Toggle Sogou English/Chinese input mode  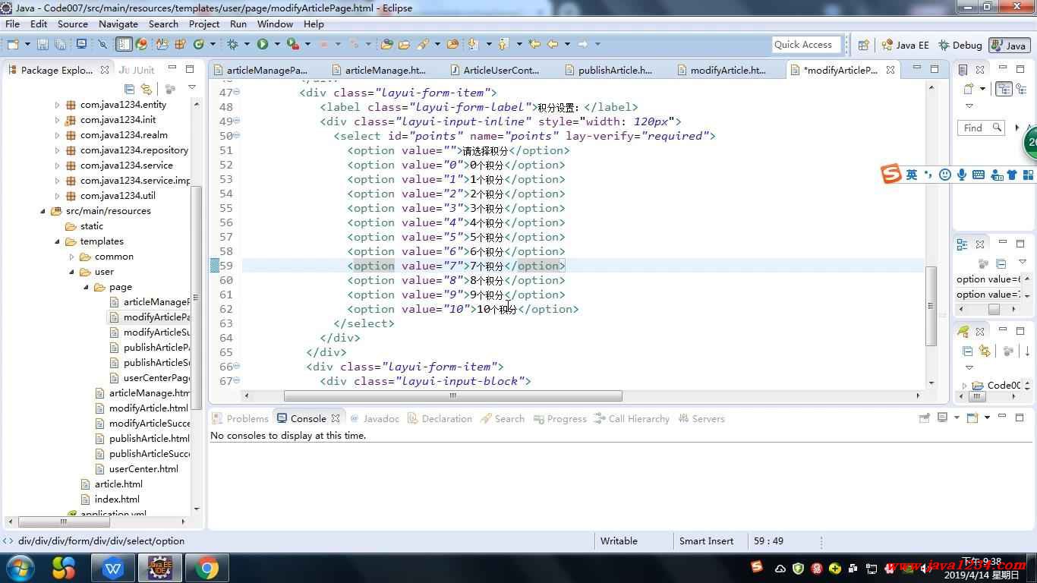pos(912,175)
